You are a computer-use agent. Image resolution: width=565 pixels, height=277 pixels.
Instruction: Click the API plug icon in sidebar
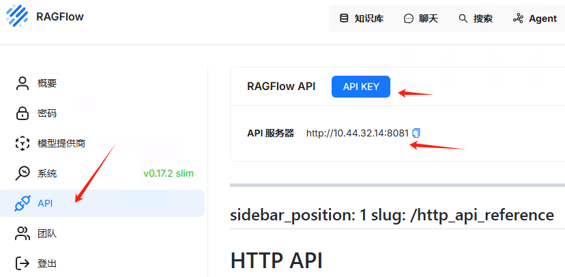(x=23, y=203)
